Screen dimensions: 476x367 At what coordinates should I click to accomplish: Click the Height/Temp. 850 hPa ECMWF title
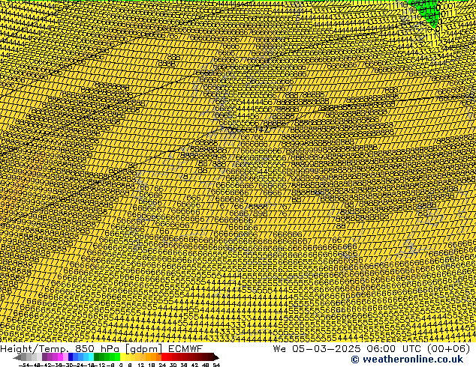click(x=101, y=349)
